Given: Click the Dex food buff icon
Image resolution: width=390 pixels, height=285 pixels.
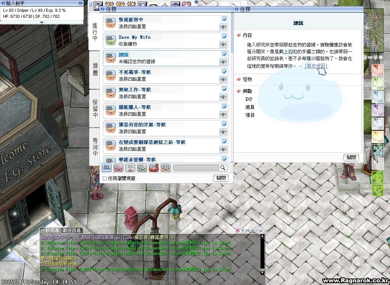Looking at the screenshot, I should 377,110.
